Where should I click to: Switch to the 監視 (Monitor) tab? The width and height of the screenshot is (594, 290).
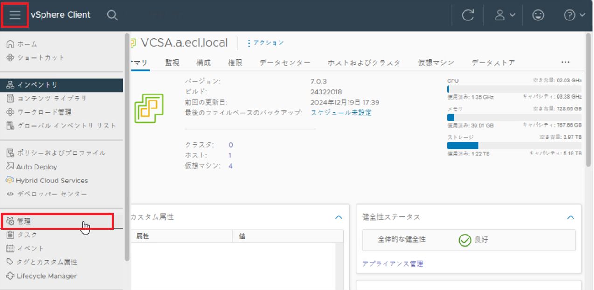[x=172, y=62]
